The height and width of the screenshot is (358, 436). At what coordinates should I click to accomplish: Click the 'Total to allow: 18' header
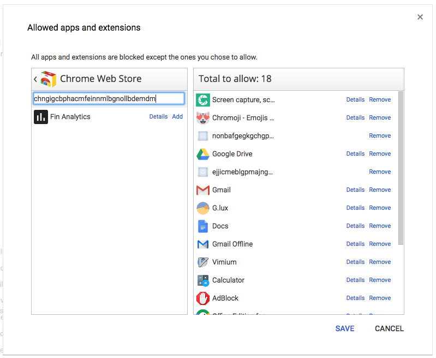point(235,79)
